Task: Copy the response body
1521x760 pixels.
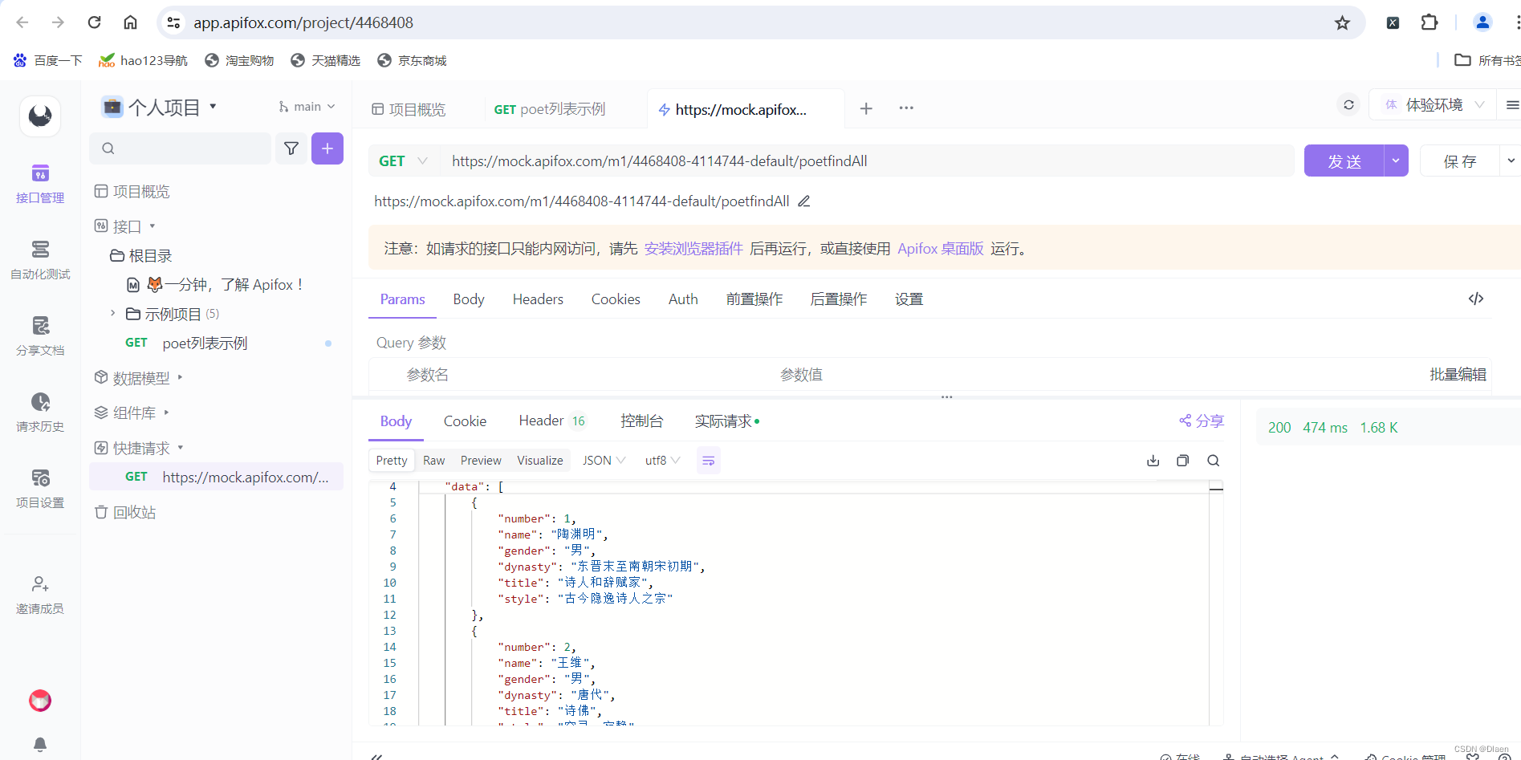Action: pos(1183,461)
